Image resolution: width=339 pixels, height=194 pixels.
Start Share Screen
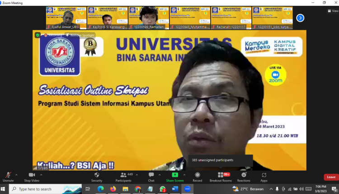point(174,177)
